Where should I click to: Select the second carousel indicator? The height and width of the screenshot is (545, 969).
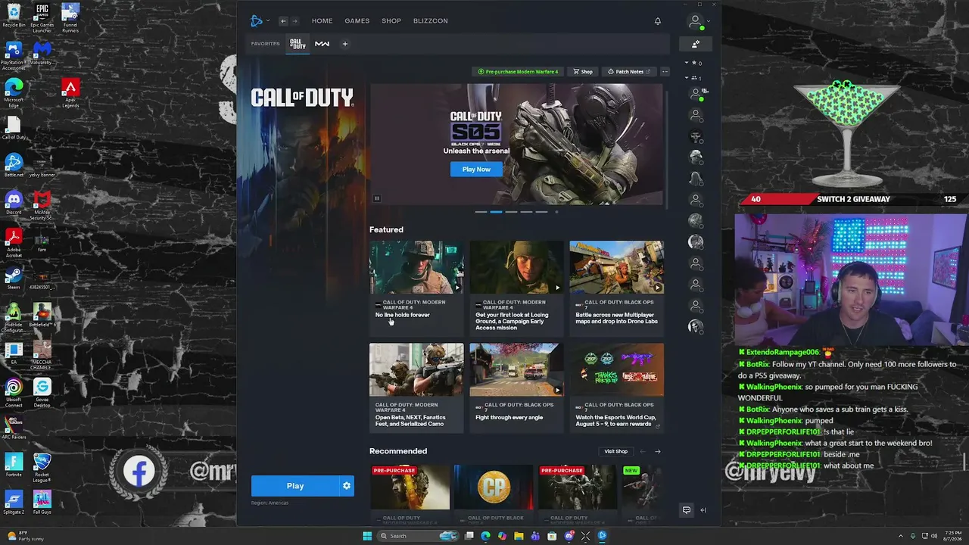(496, 212)
